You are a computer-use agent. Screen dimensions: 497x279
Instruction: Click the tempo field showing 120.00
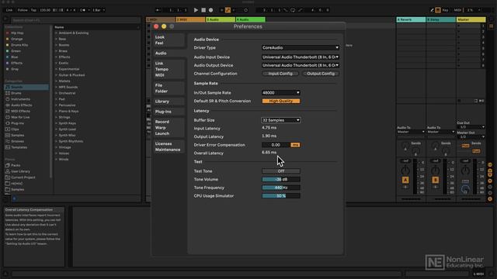click(x=45, y=10)
